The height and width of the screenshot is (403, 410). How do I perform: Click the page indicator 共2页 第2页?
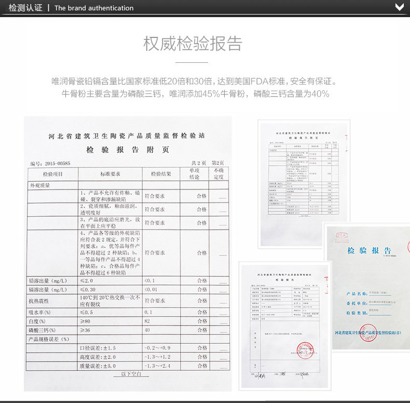208,163
